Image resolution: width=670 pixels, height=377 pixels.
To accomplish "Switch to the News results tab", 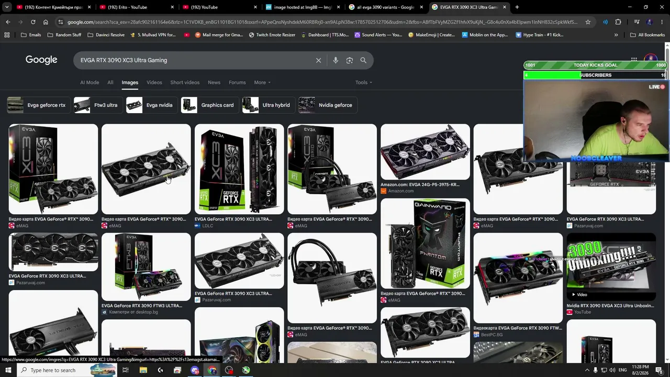I will point(214,82).
